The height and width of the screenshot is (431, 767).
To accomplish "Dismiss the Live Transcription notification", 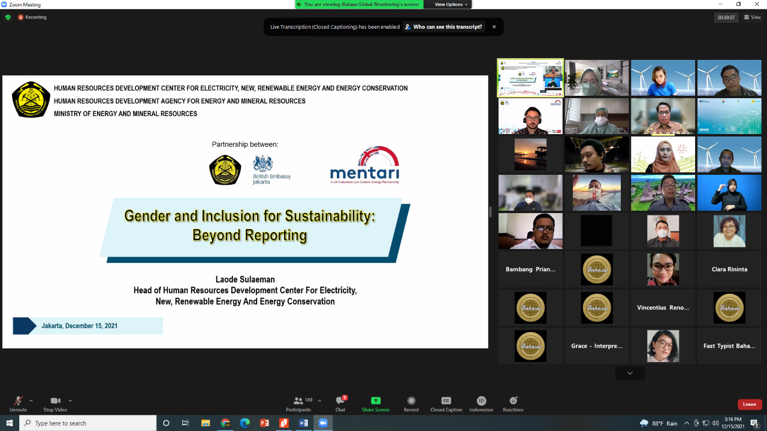I will (494, 27).
